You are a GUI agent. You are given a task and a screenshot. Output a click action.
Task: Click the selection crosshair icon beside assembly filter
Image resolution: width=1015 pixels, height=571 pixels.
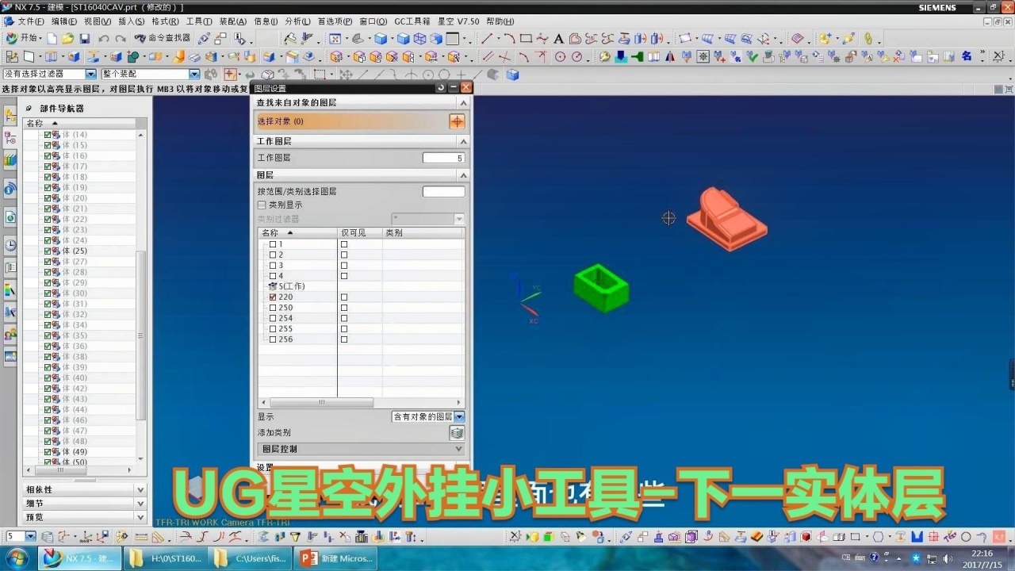231,74
